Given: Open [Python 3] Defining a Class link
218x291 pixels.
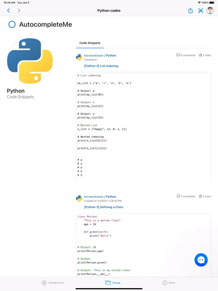Looking at the screenshot, I should pyautogui.click(x=104, y=207).
